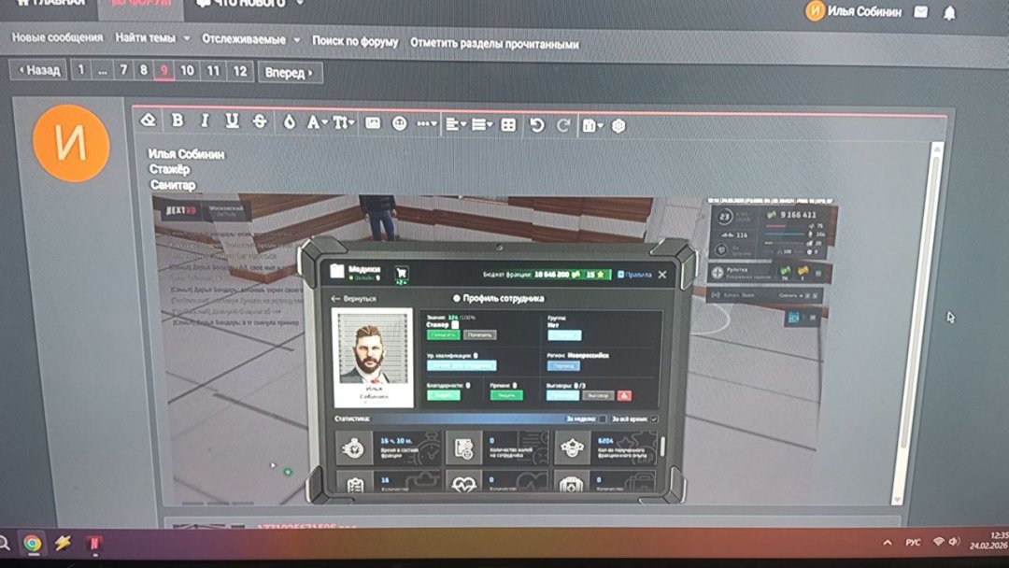The height and width of the screenshot is (568, 1009).
Task: Expand the text alignment dropdown
Action: coord(454,124)
